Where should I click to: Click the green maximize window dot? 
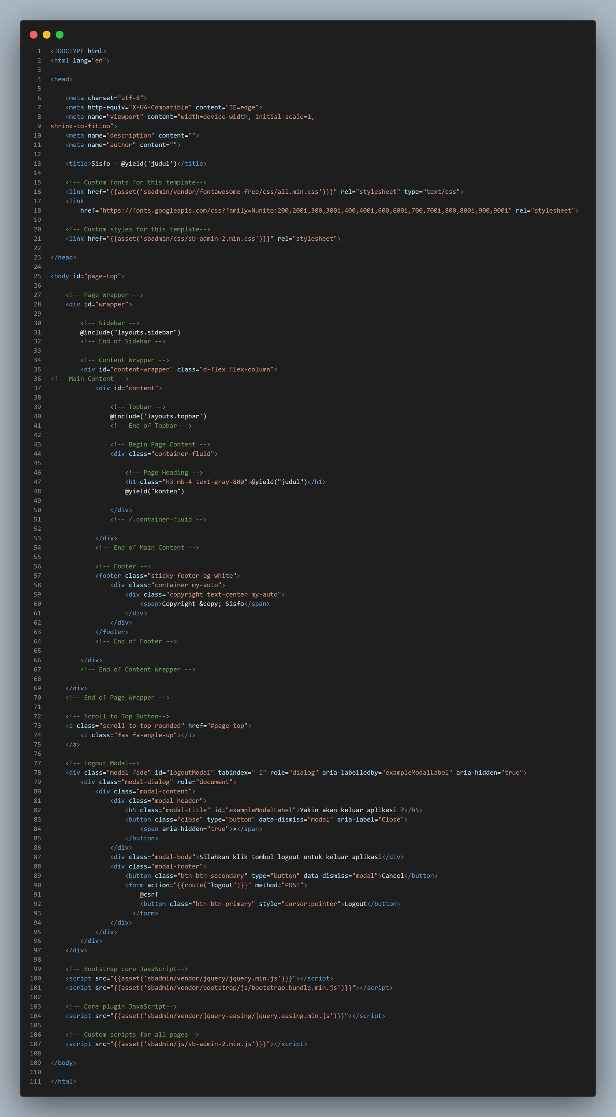coord(59,35)
